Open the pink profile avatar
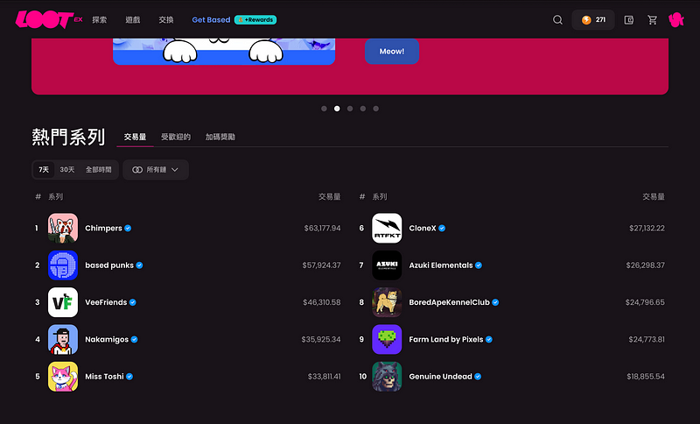Viewport: 700px width, 424px height. coord(676,19)
